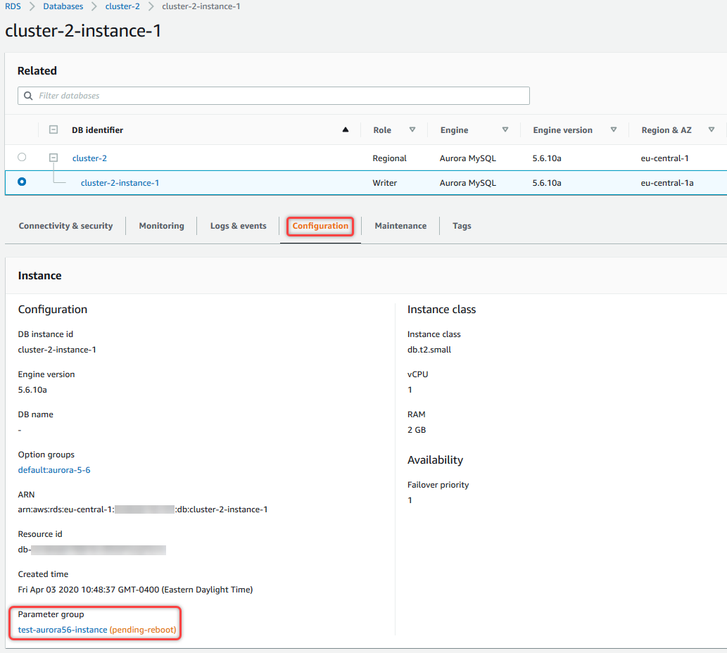Sort by DB identifier ascending arrow
The height and width of the screenshot is (653, 727).
pos(345,130)
